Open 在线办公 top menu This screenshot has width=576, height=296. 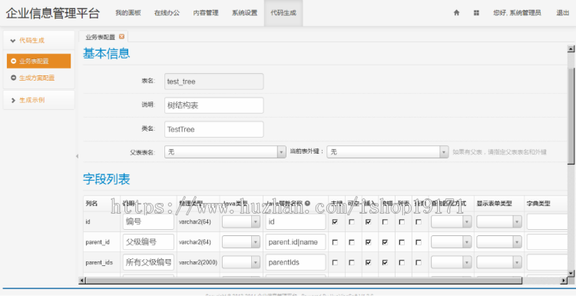point(167,13)
